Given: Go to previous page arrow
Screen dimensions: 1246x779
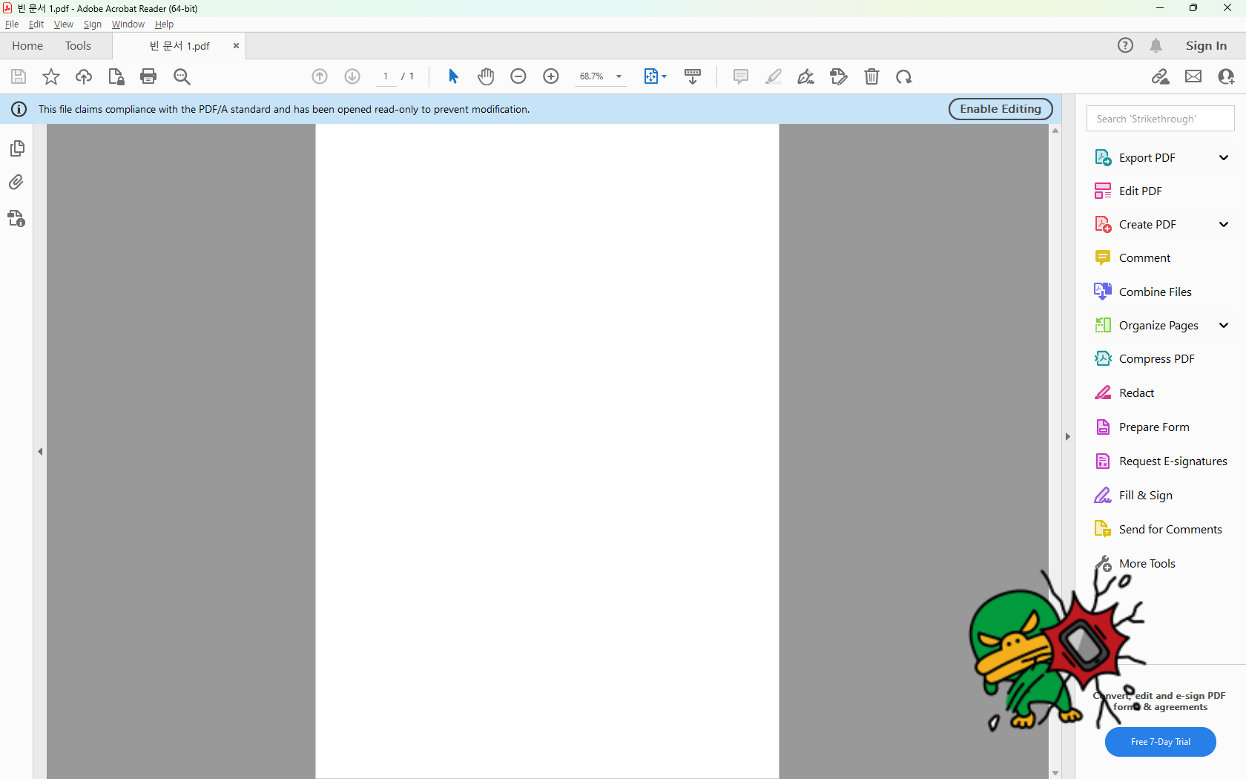Looking at the screenshot, I should [320, 76].
